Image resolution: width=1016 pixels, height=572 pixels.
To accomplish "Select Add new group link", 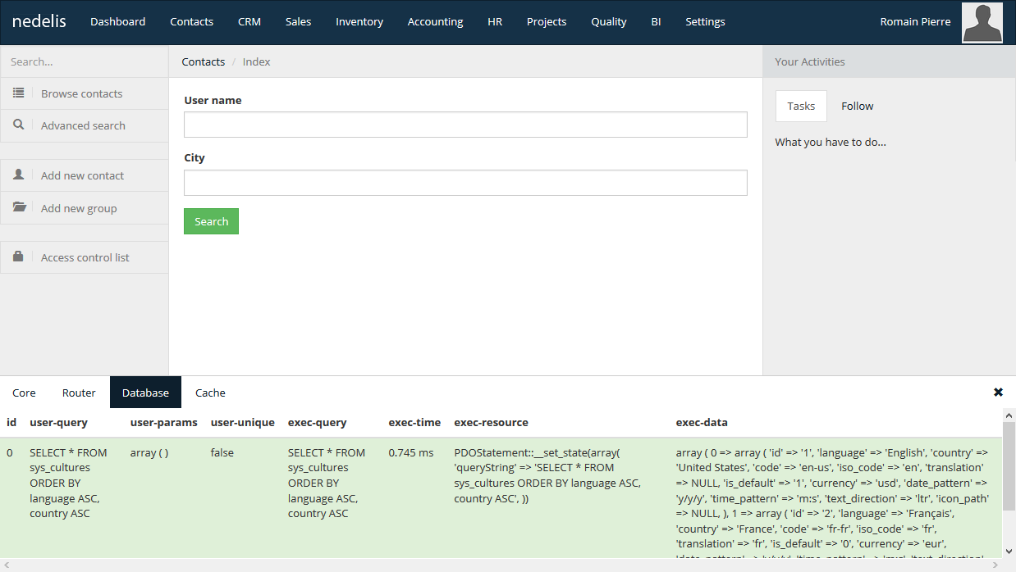I will pyautogui.click(x=79, y=208).
